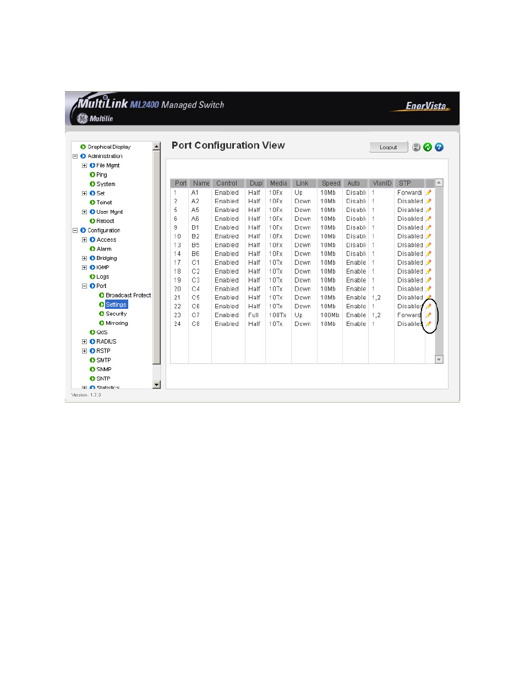Edit port 10 via its pencil icon
The width and height of the screenshot is (525, 680).
pyautogui.click(x=429, y=237)
